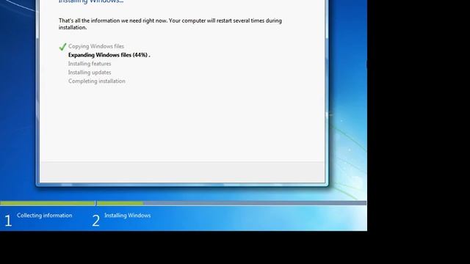Image resolution: width=470 pixels, height=264 pixels.
Task: Click the large number 1 stage marker
Action: coord(8,221)
